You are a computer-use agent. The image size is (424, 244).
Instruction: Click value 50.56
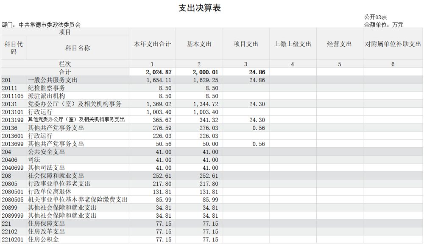pyautogui.click(x=164, y=144)
